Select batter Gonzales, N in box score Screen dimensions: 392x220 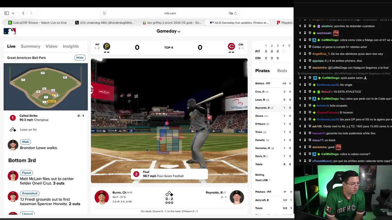pyautogui.click(x=262, y=148)
